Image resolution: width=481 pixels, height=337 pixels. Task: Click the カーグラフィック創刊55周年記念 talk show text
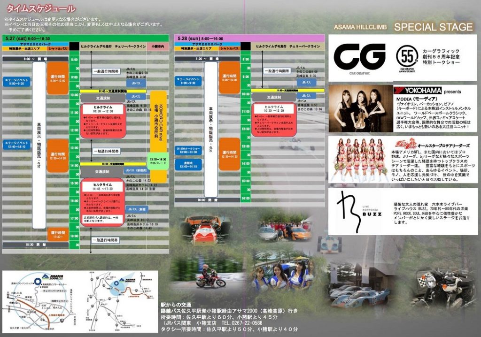point(441,56)
